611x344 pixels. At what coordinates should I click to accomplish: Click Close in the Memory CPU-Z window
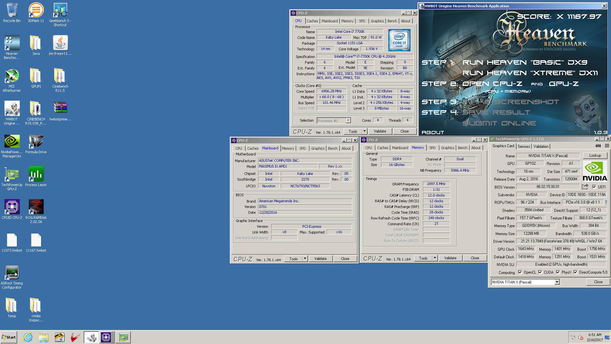pos(475,258)
